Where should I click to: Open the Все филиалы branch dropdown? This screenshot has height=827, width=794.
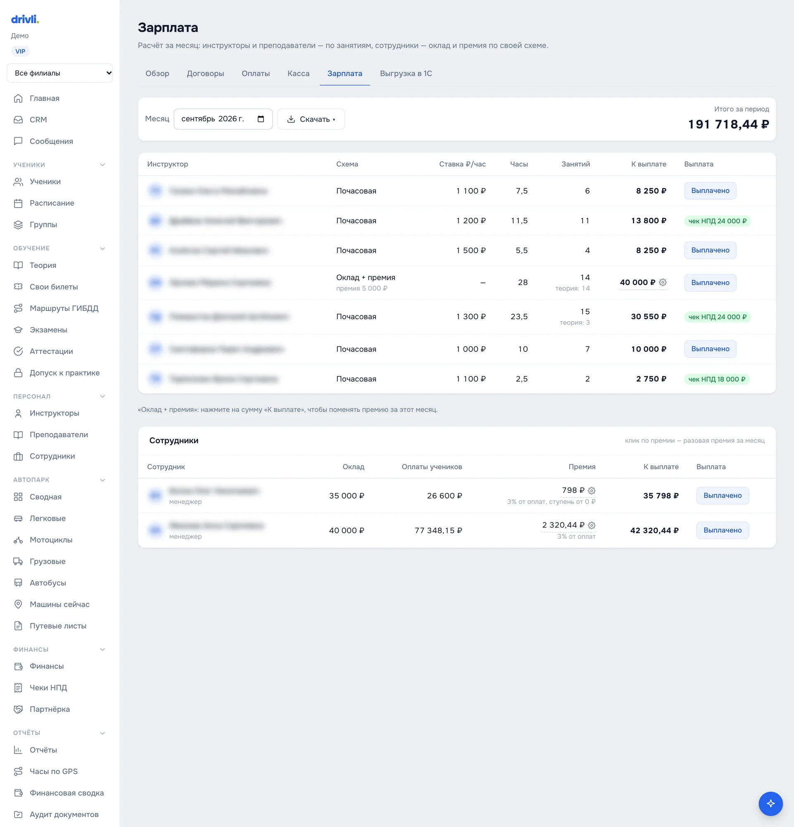60,73
